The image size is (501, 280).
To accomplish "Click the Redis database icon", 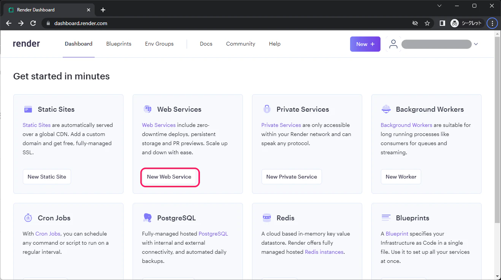I will 267,218.
